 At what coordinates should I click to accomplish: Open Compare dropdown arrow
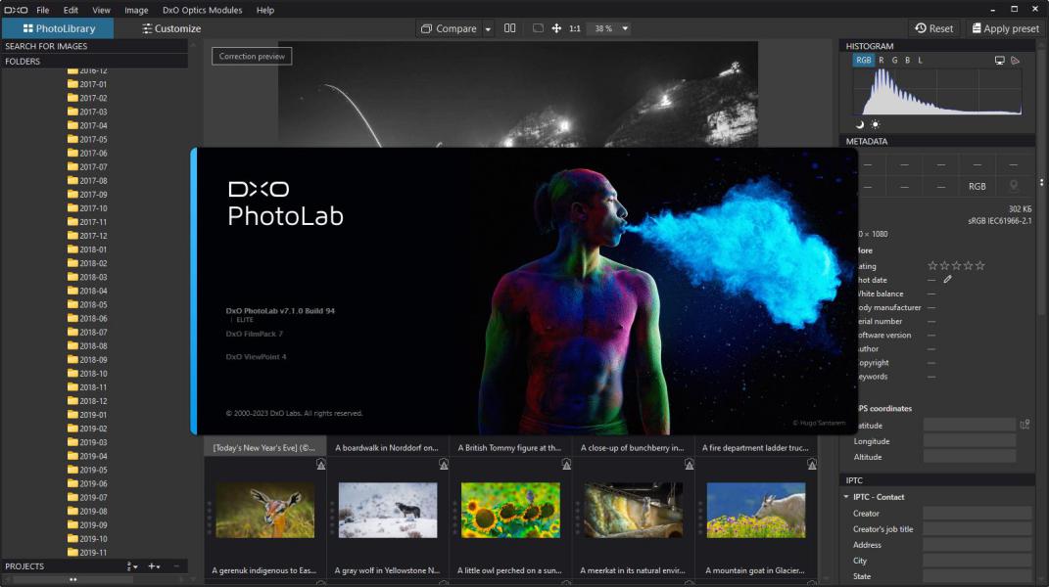coord(488,29)
